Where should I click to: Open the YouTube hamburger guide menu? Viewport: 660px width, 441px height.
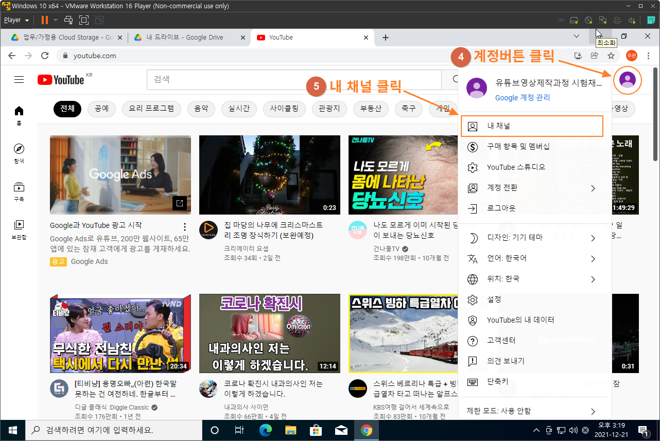click(x=19, y=80)
